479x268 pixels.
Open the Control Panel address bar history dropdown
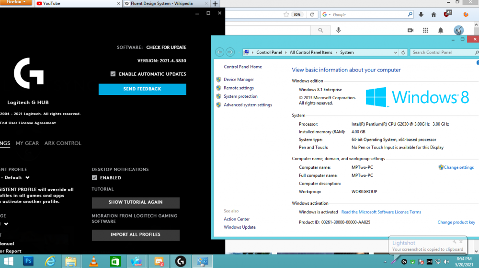396,53
